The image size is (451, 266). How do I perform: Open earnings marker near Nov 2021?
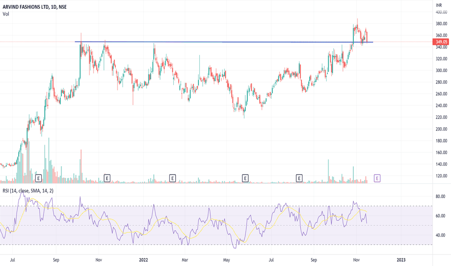107,178
